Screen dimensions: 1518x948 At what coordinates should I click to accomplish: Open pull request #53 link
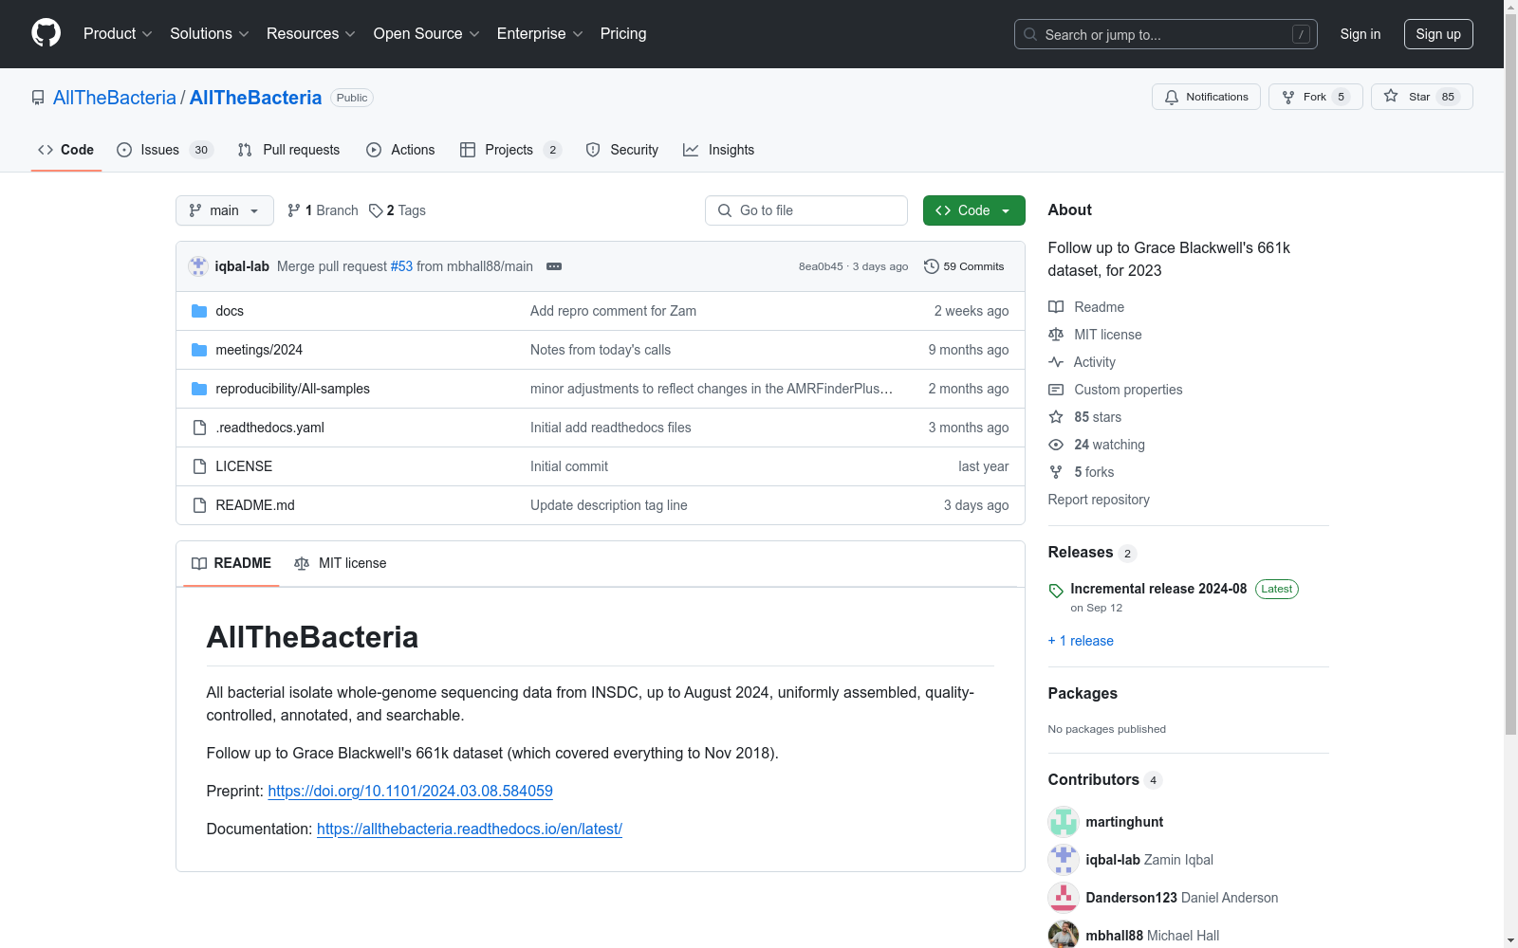coord(401,266)
